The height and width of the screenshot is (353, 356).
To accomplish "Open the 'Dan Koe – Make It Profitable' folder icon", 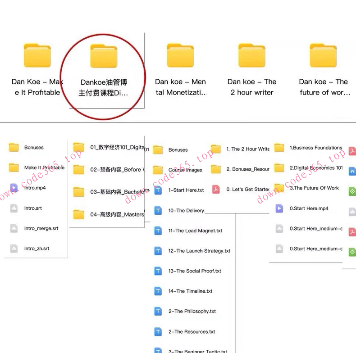I will coord(37,55).
